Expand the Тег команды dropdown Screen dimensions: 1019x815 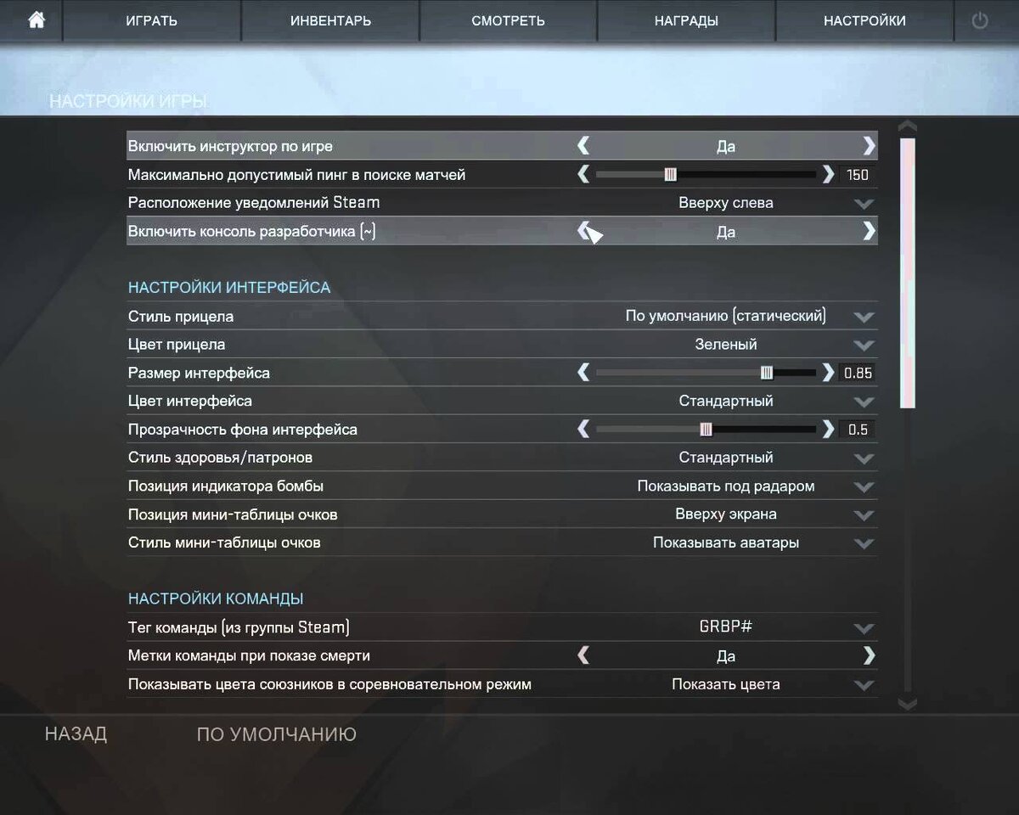pos(864,629)
